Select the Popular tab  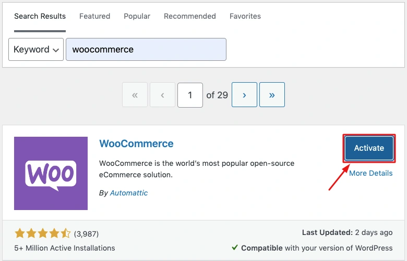click(137, 16)
